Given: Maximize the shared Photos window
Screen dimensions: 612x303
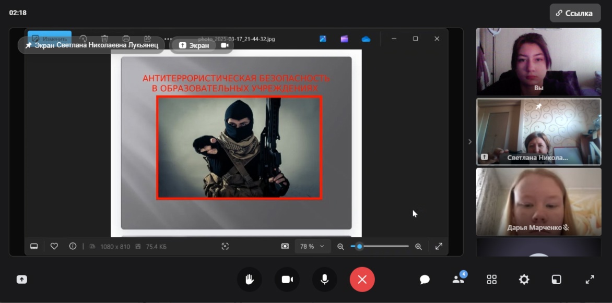Looking at the screenshot, I should pyautogui.click(x=416, y=39).
